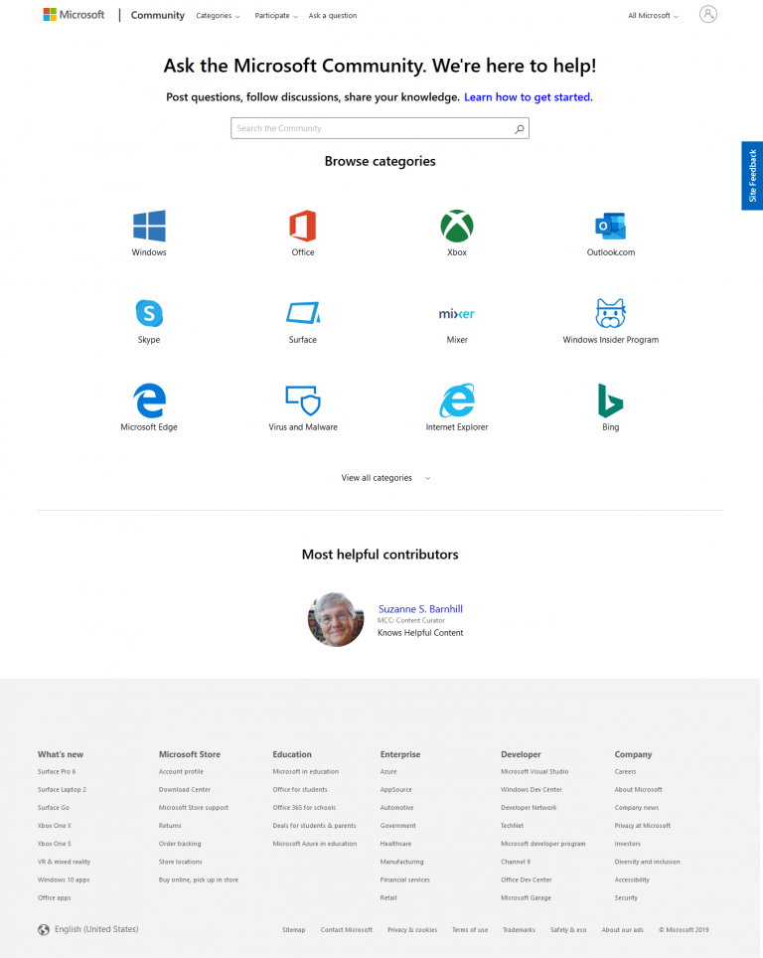Open the Microsoft Edge category icon
763x958 pixels.
tap(149, 400)
